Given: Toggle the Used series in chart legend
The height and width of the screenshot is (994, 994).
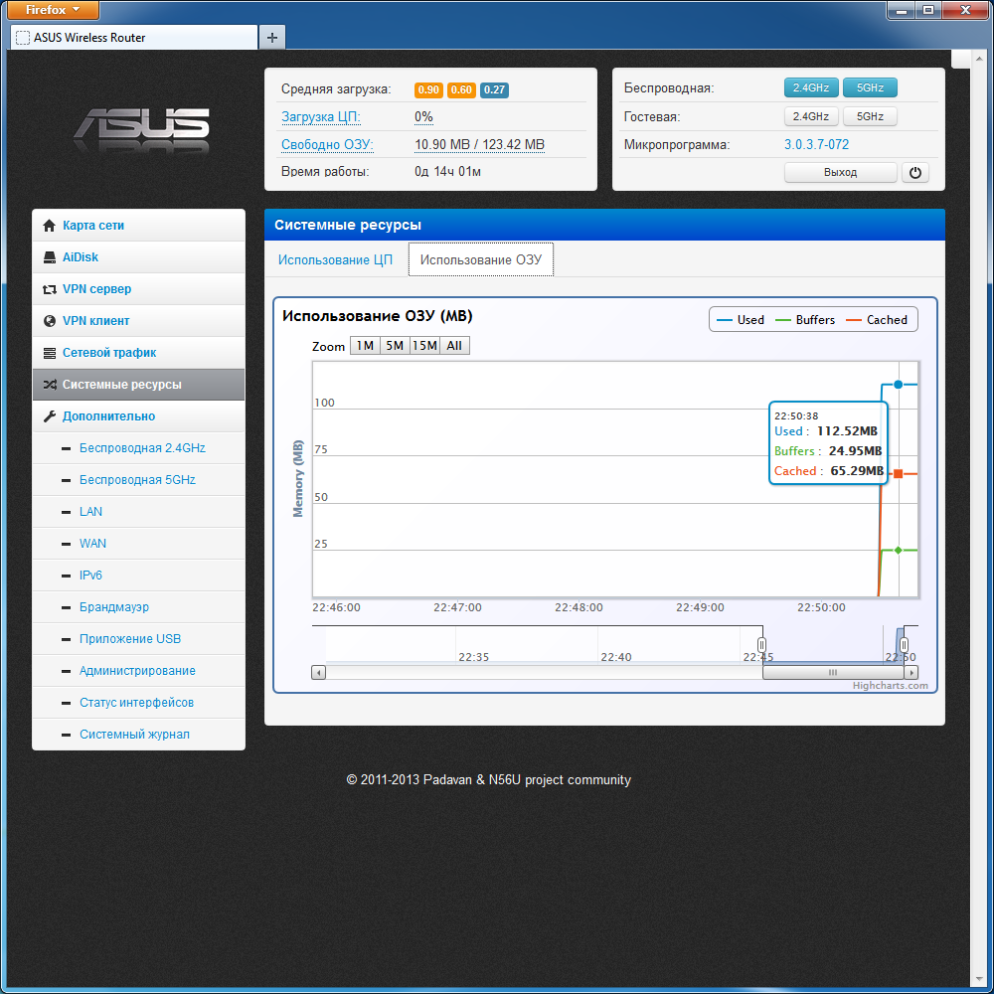Looking at the screenshot, I should click(740, 320).
